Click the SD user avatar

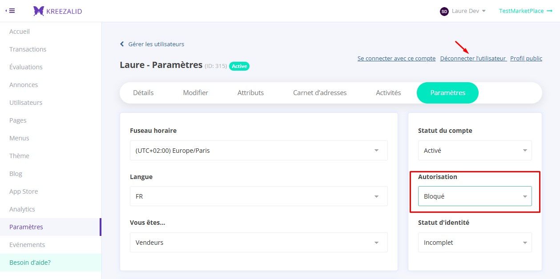point(444,11)
